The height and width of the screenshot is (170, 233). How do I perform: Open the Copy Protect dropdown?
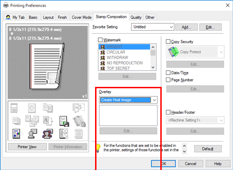click(x=195, y=52)
